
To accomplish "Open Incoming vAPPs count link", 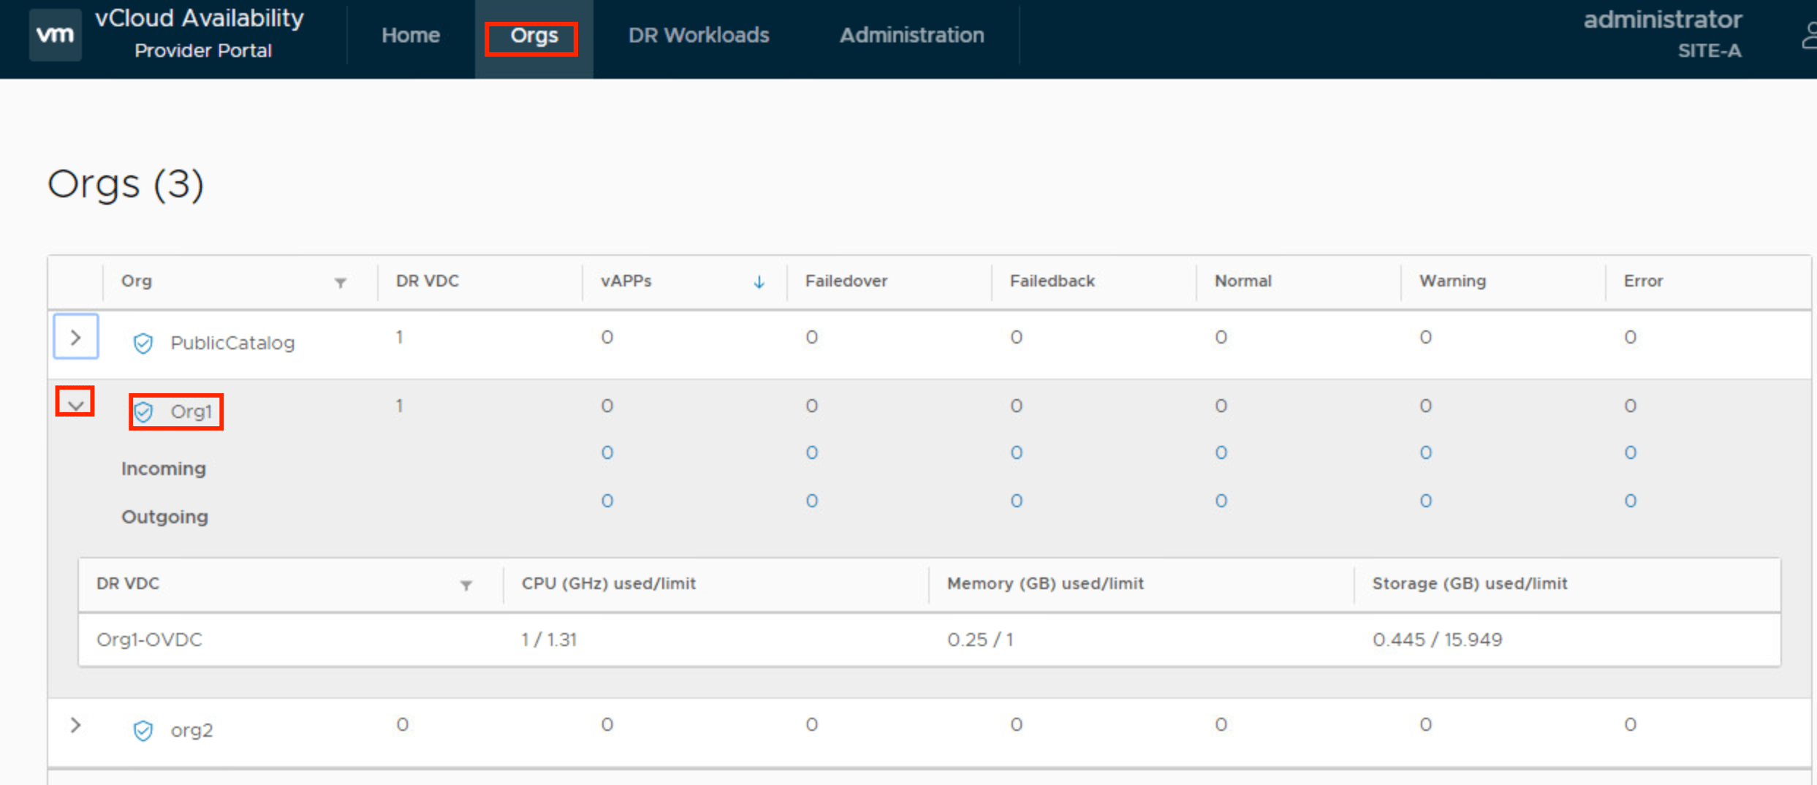I will point(607,453).
